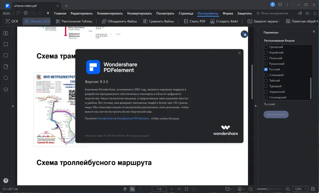Image resolution: width=319 pixels, height=193 pixels.
Task: Enable the Польский language checkbox
Action: pos(266,58)
